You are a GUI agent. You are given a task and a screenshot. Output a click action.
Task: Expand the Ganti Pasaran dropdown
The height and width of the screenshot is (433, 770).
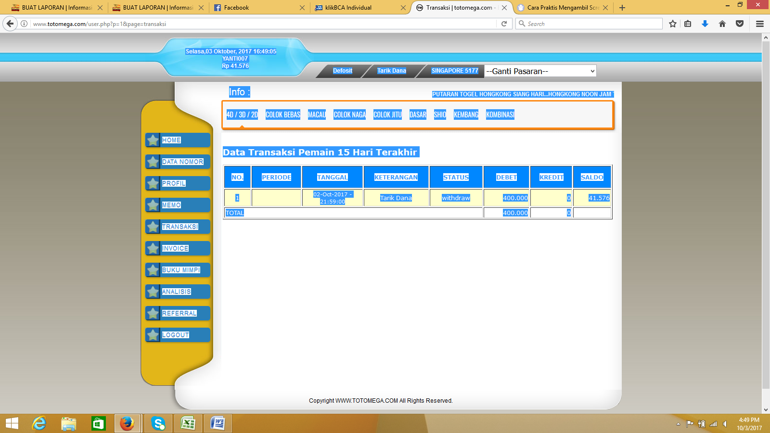click(540, 71)
